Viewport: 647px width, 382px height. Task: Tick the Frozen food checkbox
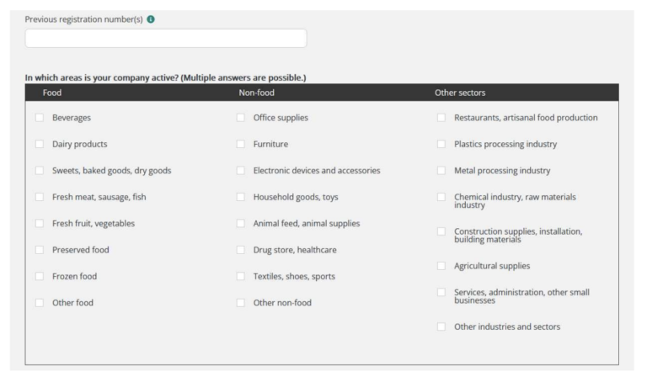pos(40,276)
